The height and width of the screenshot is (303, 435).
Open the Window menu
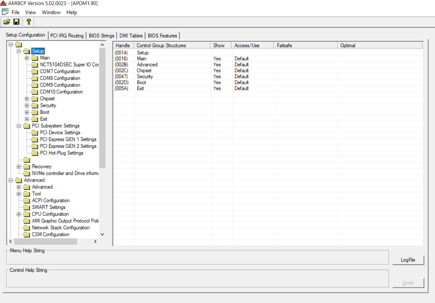(x=51, y=12)
